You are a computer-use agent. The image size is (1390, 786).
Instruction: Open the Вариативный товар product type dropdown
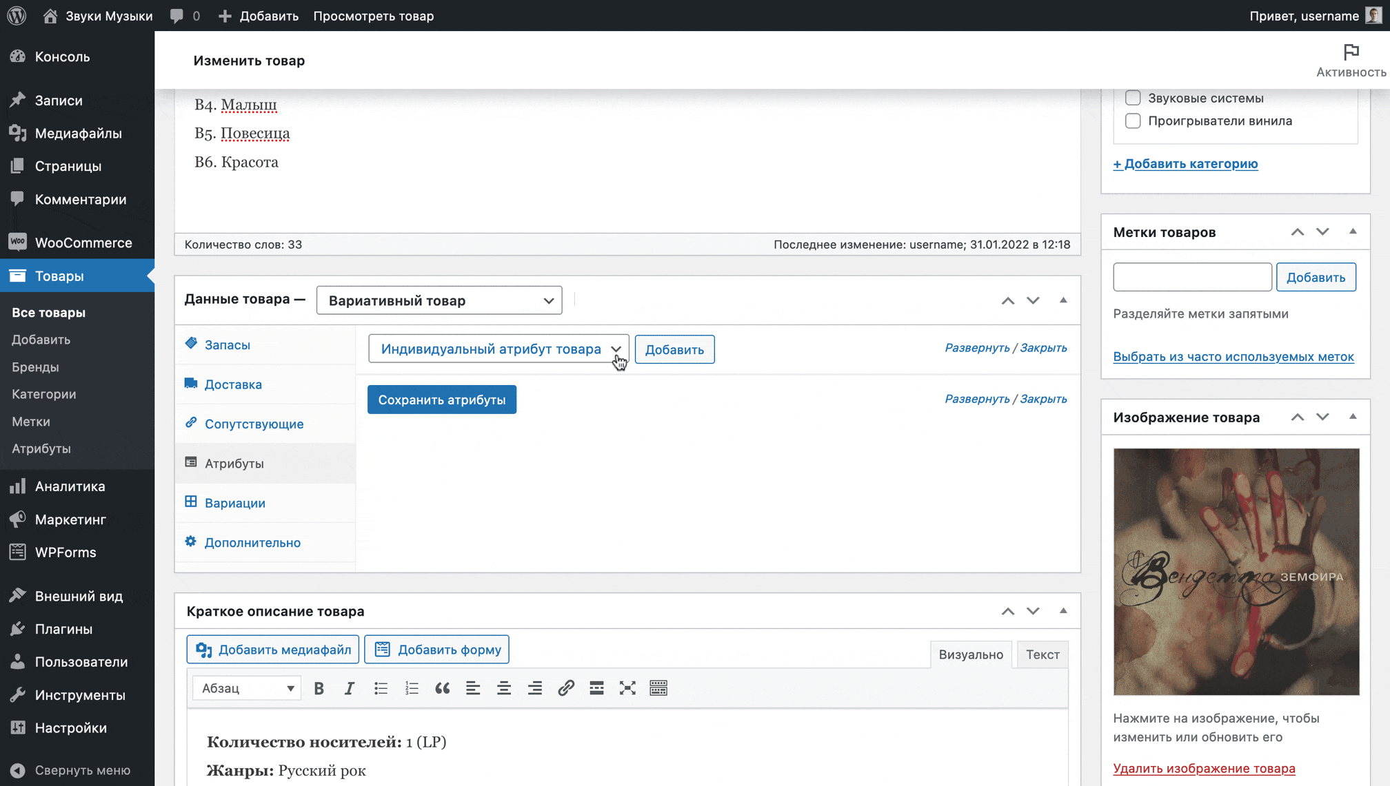coord(439,300)
